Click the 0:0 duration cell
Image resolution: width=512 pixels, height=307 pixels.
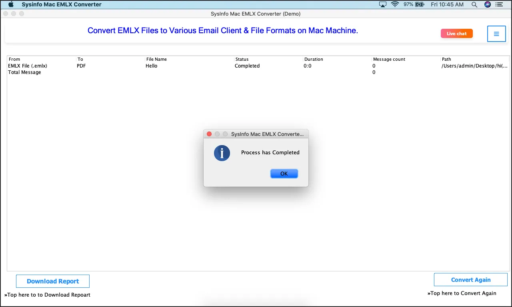coord(308,66)
